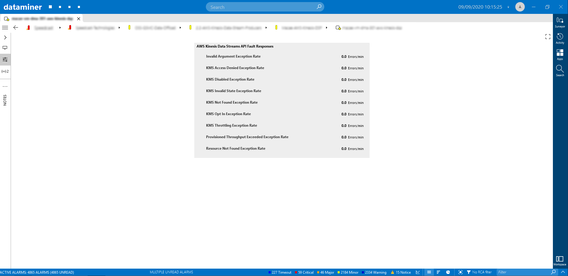Viewport: 568px width, 276px height.
Task: Click the second red breadcrumb view icon
Action: (70, 27)
